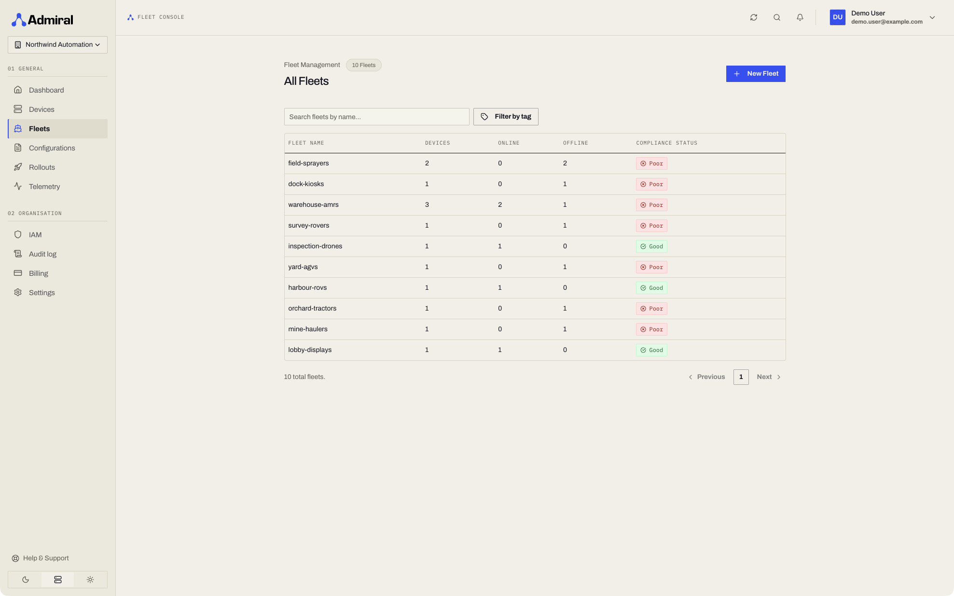Click the Good badge for lobby-displays
The height and width of the screenshot is (596, 954).
click(x=651, y=350)
